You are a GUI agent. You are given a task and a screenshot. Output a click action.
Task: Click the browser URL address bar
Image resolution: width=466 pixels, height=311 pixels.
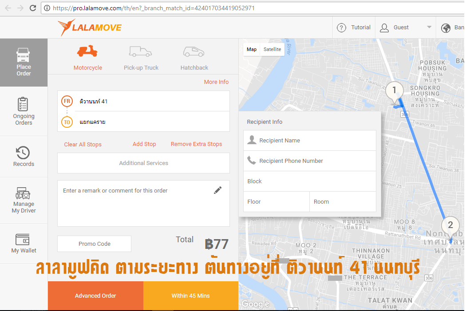pos(253,8)
